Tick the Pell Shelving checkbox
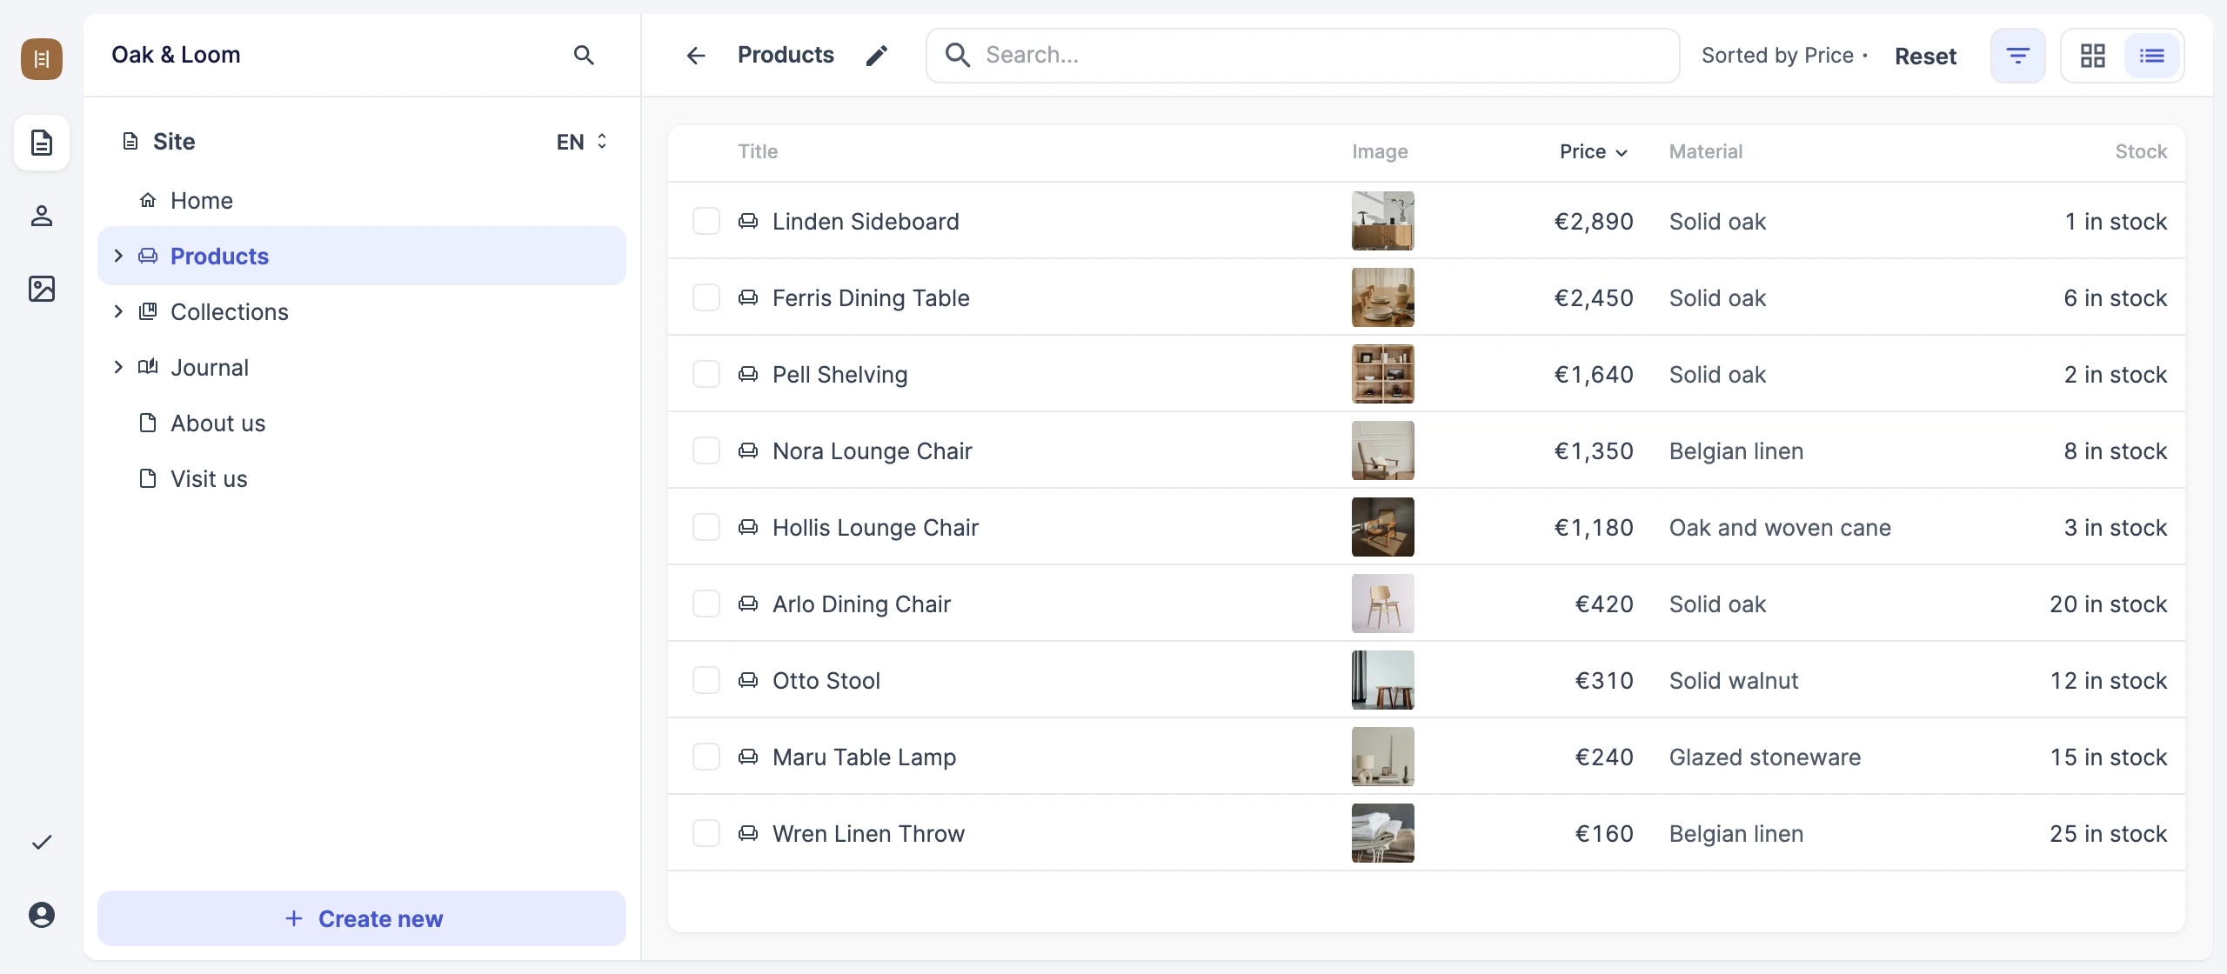2227x974 pixels. 706,374
